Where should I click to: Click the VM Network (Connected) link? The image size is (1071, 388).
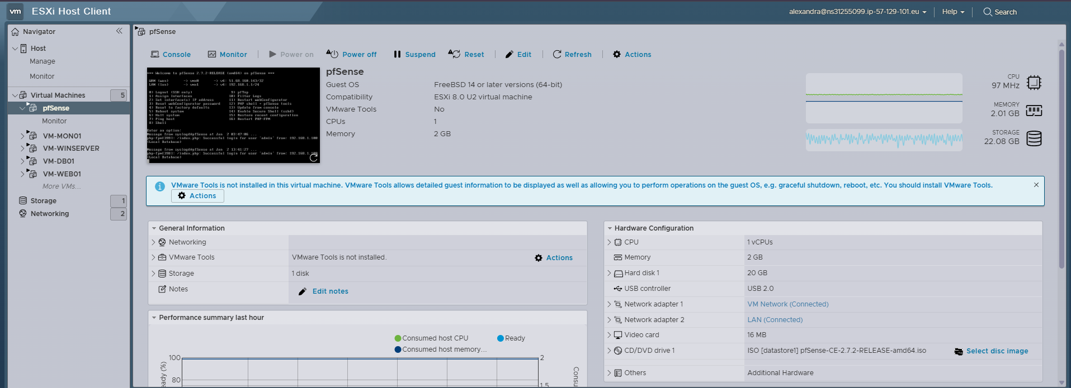pyautogui.click(x=787, y=304)
